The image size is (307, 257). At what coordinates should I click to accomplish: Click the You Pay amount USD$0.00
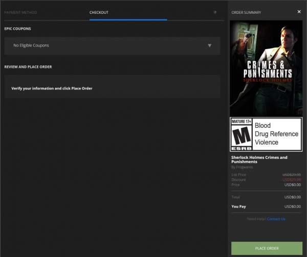[293, 206]
